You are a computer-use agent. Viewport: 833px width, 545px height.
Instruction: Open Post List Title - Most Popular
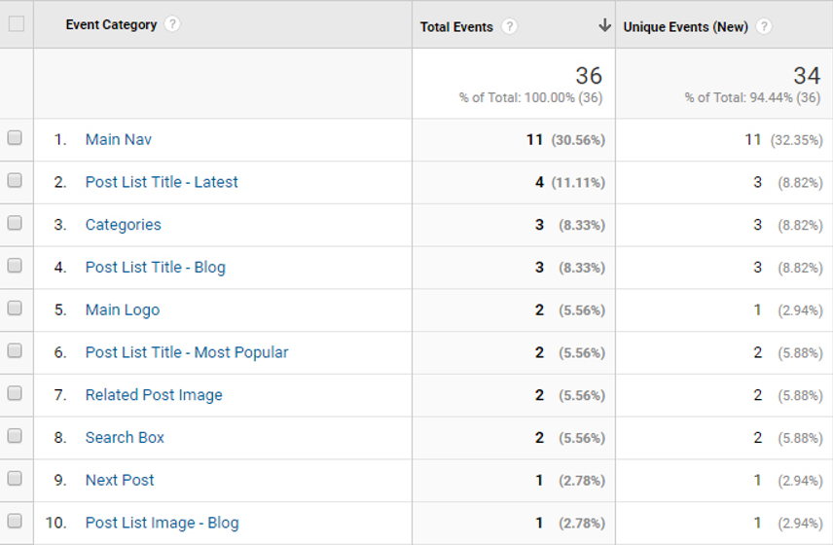[x=187, y=352]
